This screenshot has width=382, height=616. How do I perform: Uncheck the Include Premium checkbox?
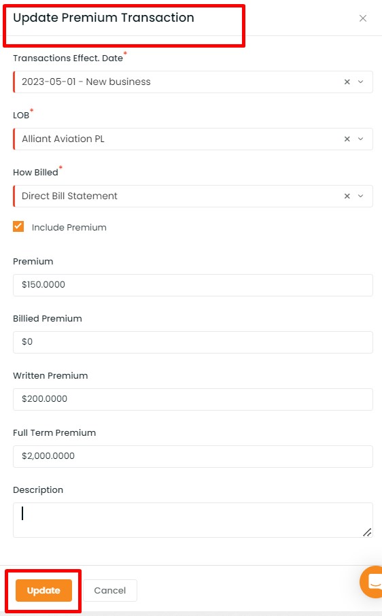point(18,226)
